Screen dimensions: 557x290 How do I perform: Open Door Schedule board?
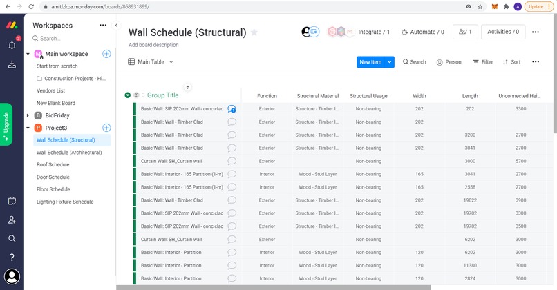pos(53,177)
